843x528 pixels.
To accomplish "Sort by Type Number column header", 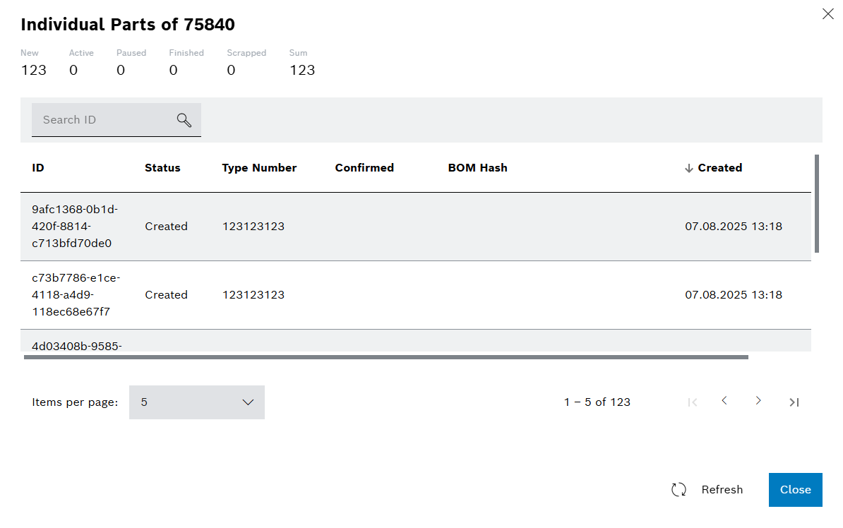I will point(259,168).
